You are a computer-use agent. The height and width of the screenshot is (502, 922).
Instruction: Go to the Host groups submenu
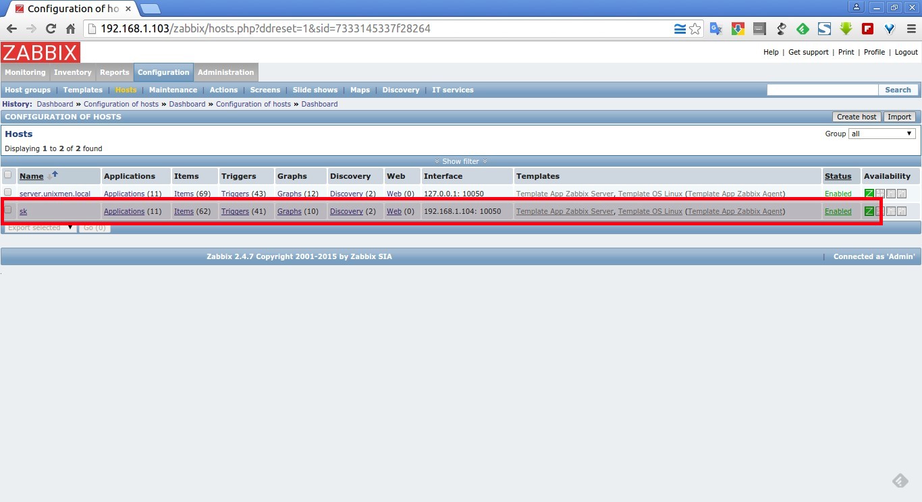click(x=28, y=90)
